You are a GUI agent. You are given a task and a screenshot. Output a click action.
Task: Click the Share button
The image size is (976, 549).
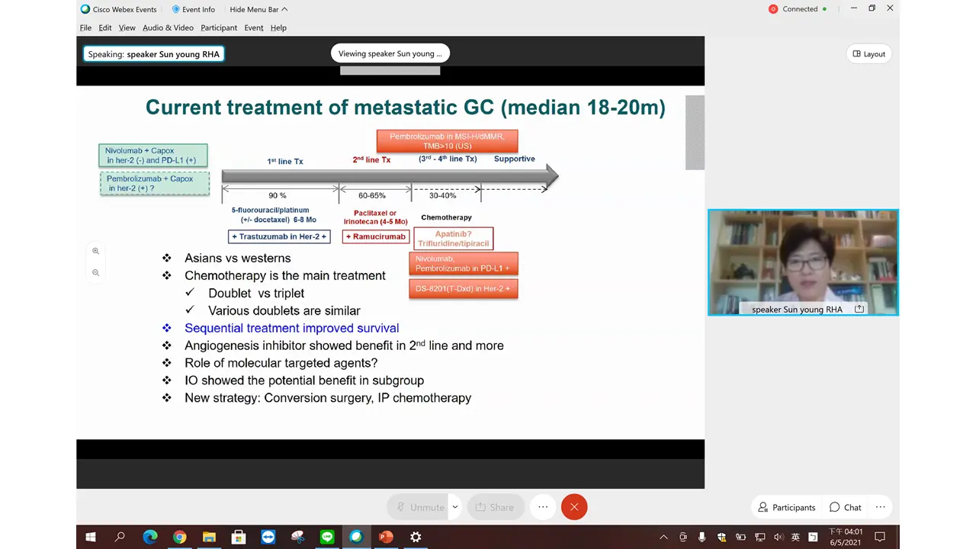(x=494, y=507)
